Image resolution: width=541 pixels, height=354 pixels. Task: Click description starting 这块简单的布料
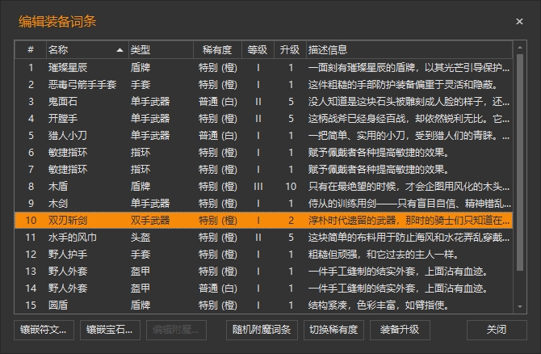tap(409, 238)
